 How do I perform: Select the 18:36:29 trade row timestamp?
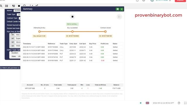click(x=34, y=50)
